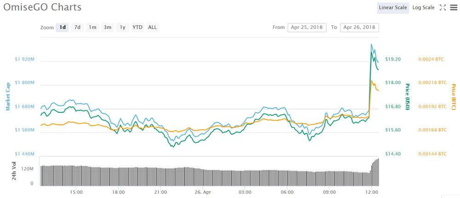
Task: Open the chart hamburger menu
Action: click(x=454, y=8)
